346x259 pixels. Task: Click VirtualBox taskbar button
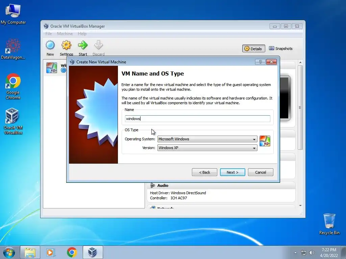point(93,252)
